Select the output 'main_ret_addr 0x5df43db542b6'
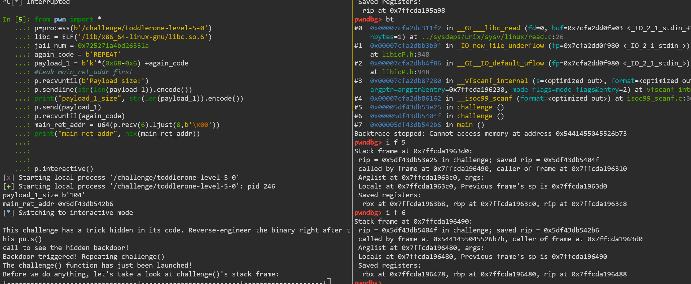The image size is (691, 284). click(58, 204)
